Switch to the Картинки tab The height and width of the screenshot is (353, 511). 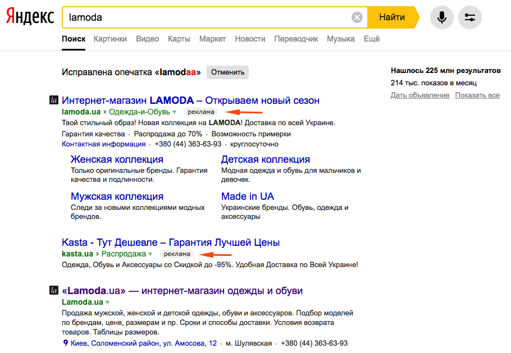110,39
